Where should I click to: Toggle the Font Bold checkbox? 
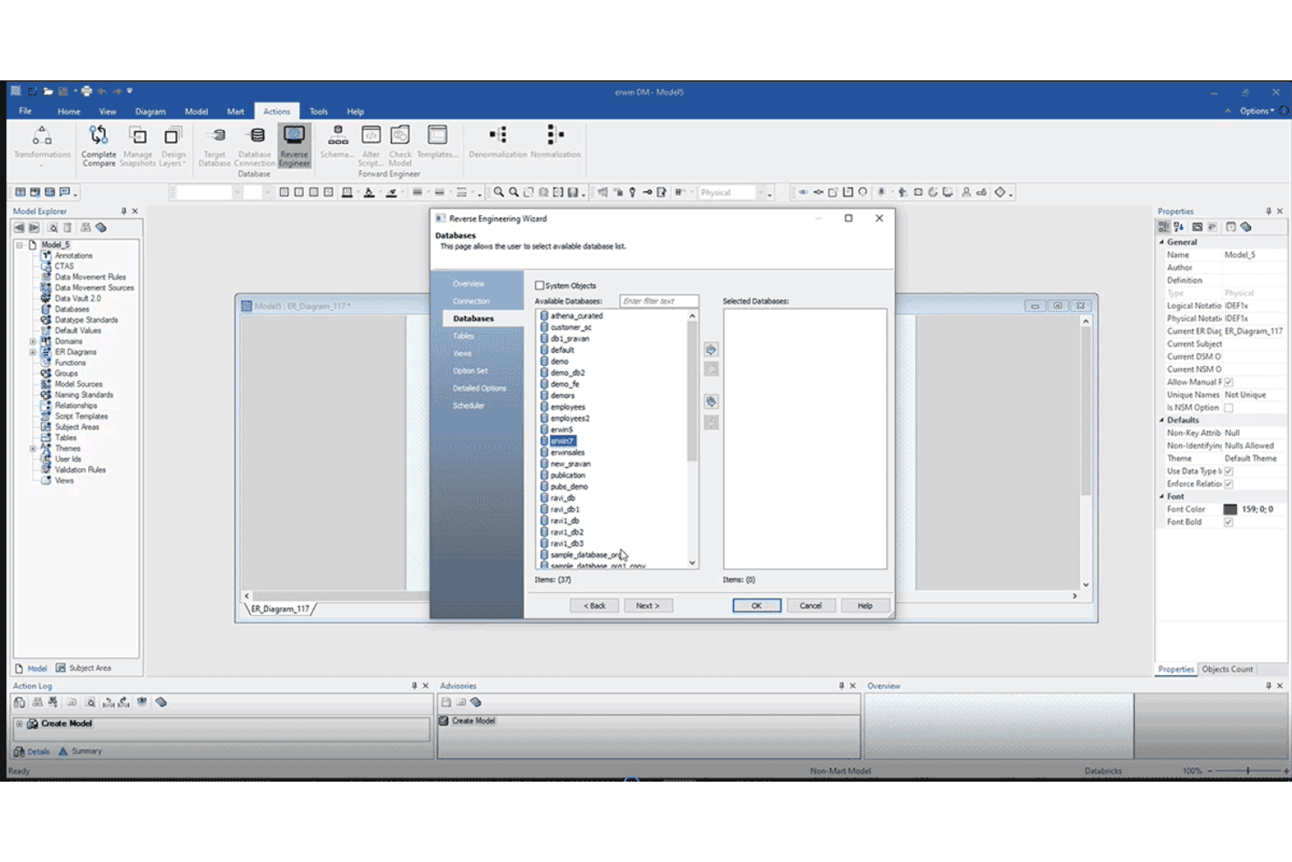click(1228, 522)
